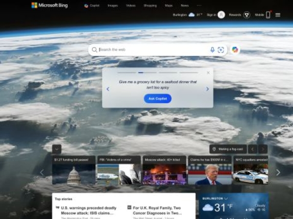Show next Copilot suggestion

point(208,89)
